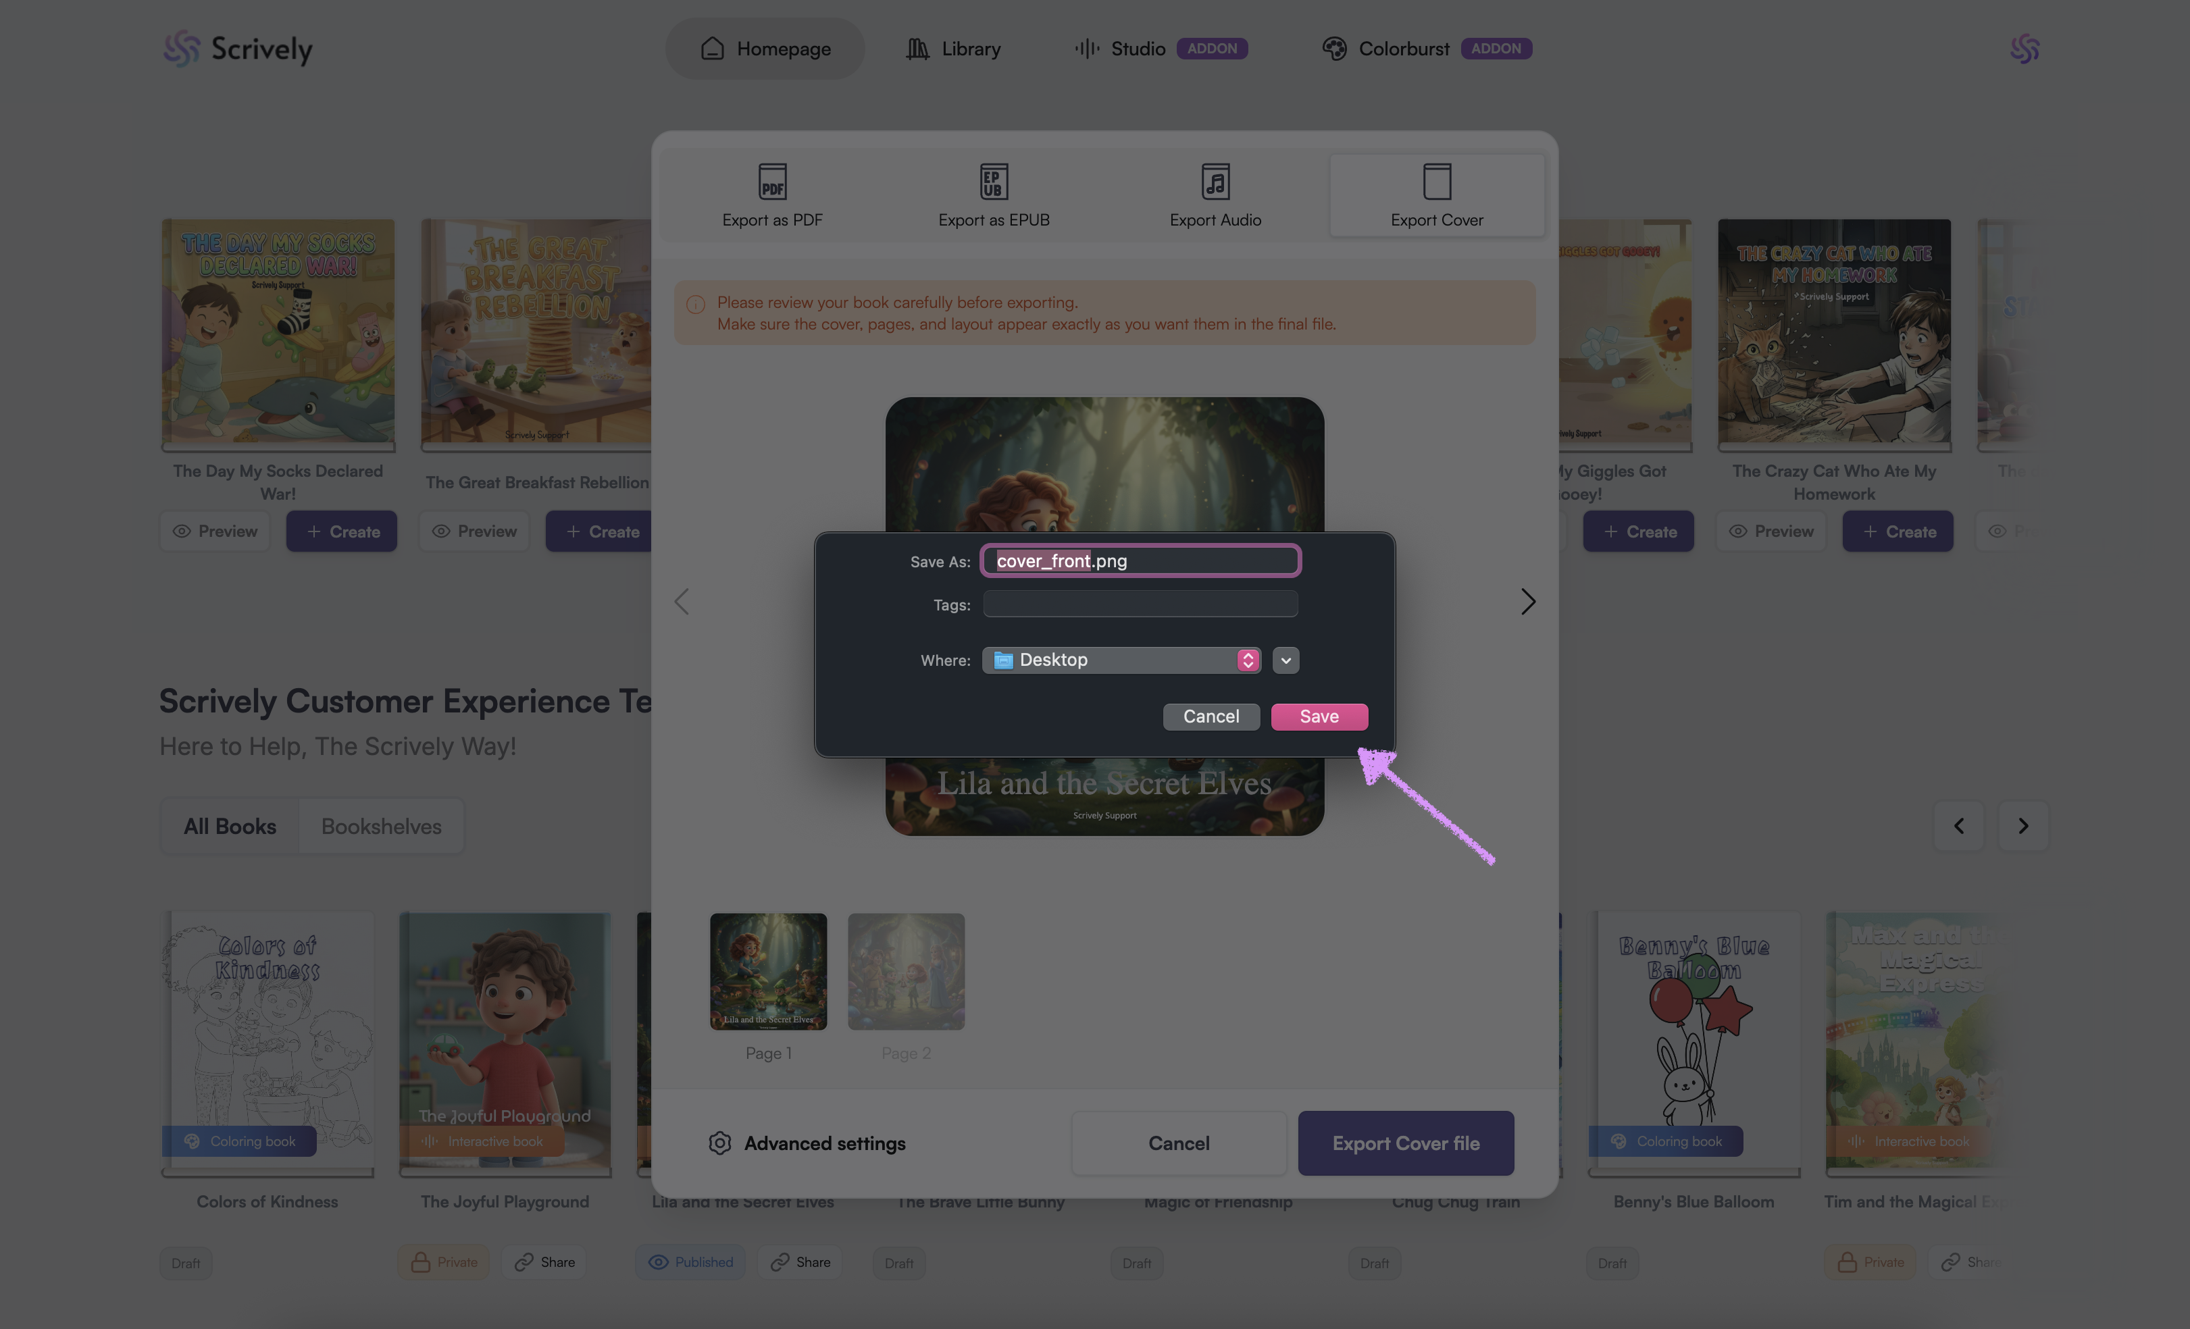The height and width of the screenshot is (1329, 2190).
Task: Click the Scrively logo icon
Action: tap(182, 49)
